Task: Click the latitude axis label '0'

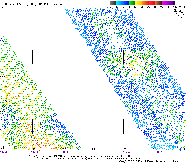Action: (x=2, y=8)
